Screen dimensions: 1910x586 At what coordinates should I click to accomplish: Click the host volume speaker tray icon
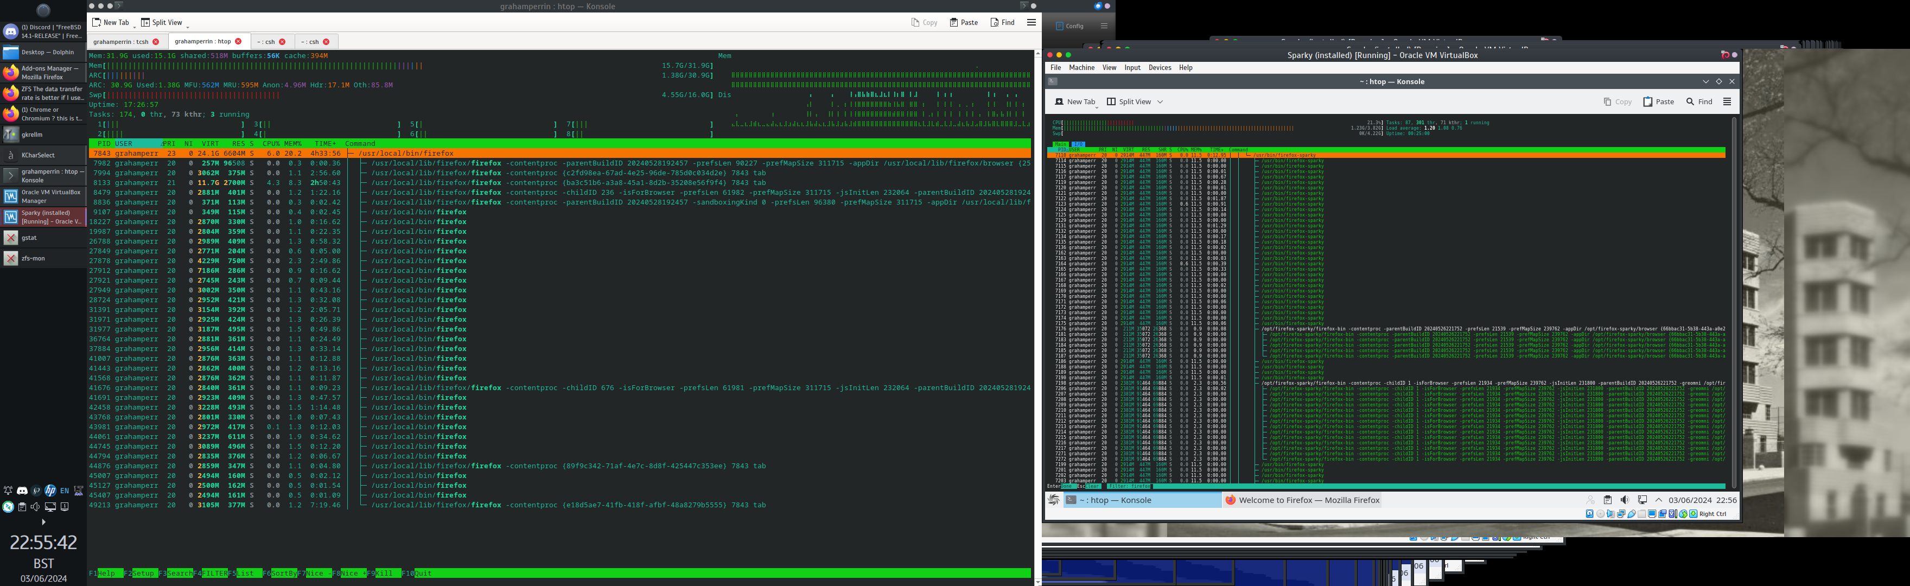(36, 507)
